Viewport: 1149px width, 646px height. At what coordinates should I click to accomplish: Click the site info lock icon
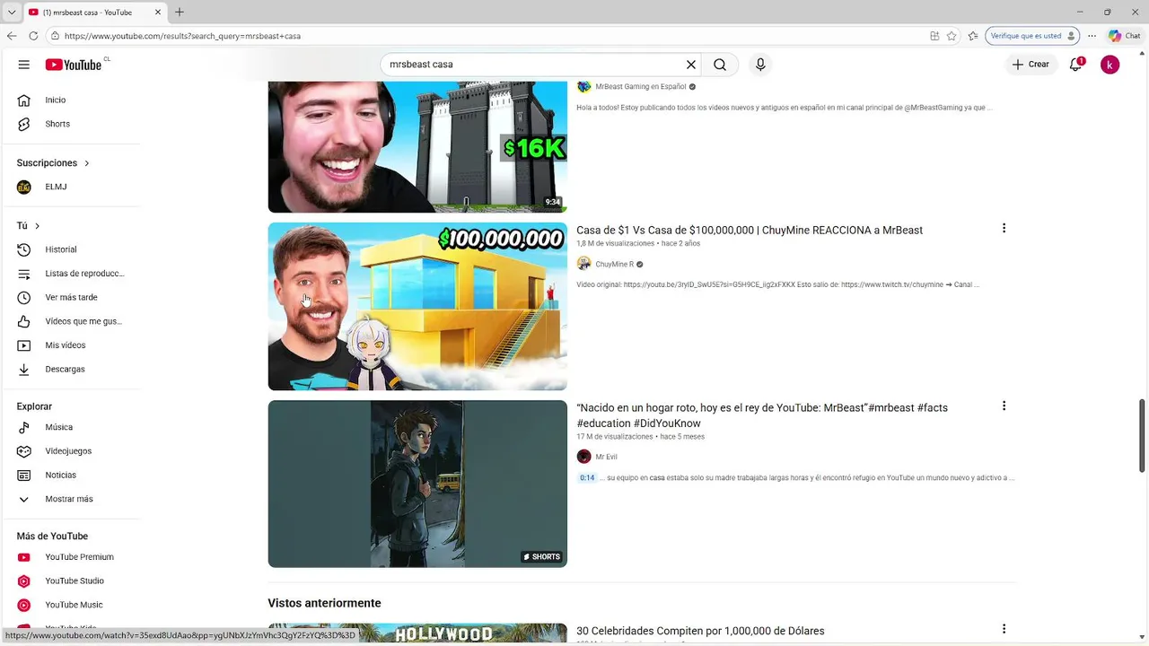(55, 36)
